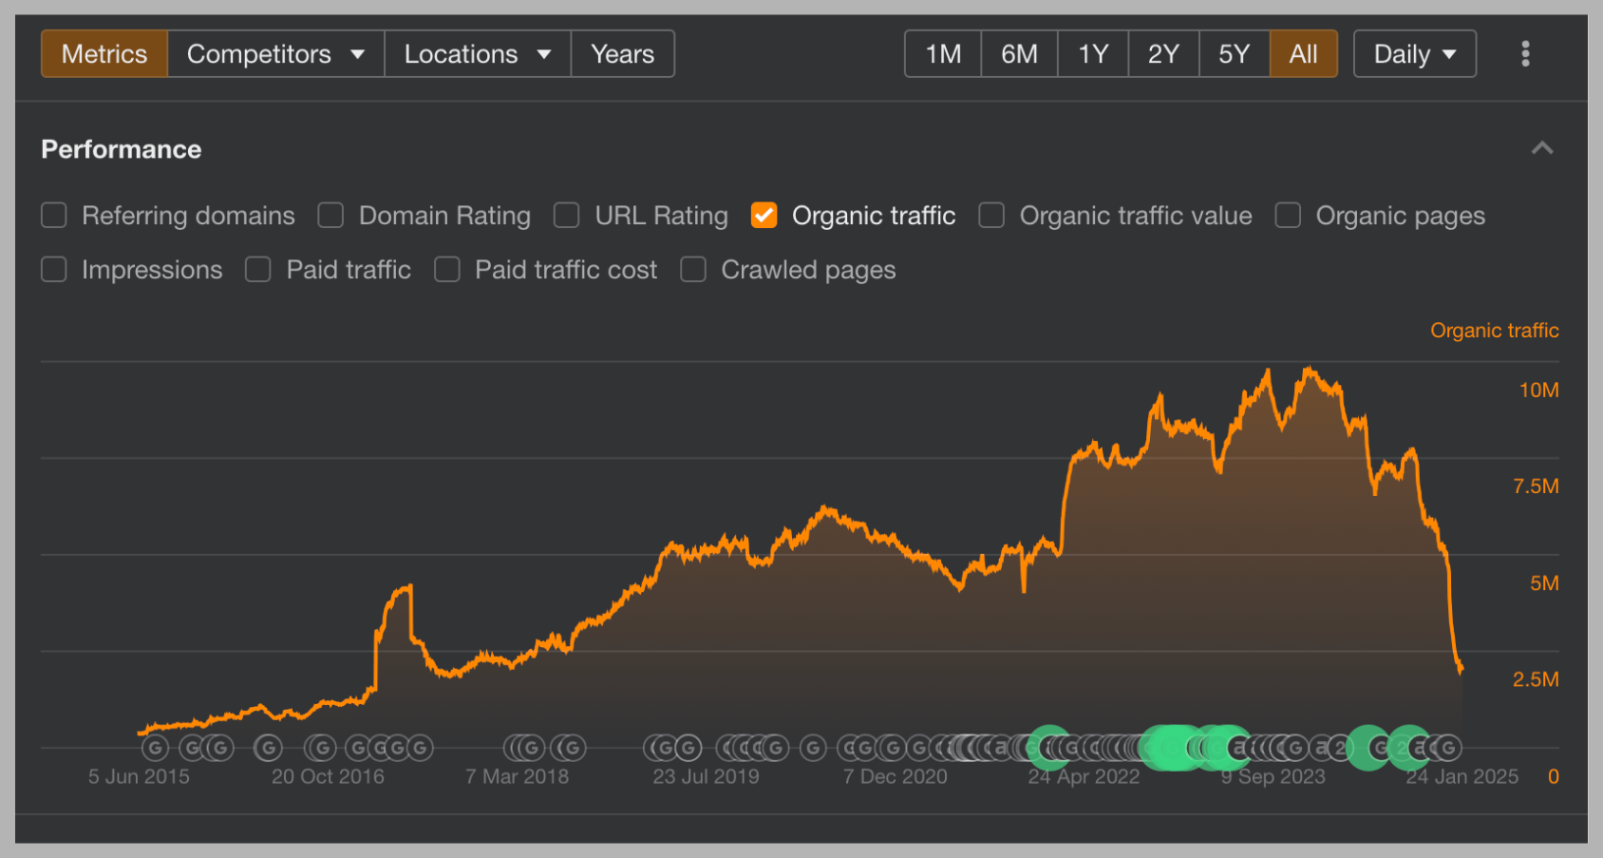The width and height of the screenshot is (1603, 858).
Task: Click the rightmost Google update marker on timeline
Action: (1448, 749)
